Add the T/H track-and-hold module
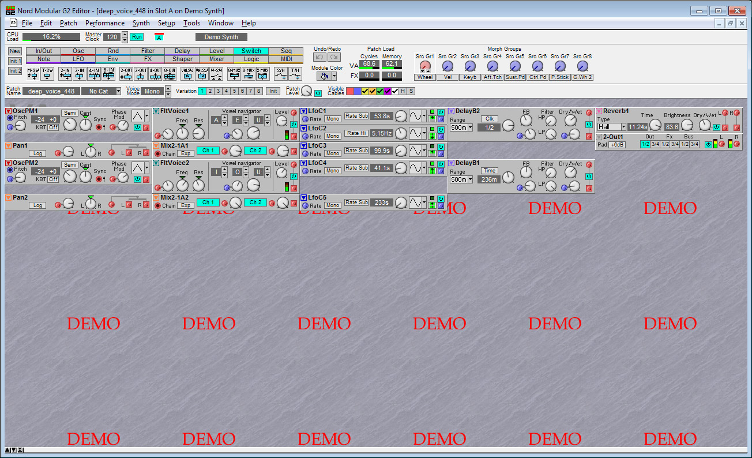This screenshot has width=752, height=458. point(295,73)
